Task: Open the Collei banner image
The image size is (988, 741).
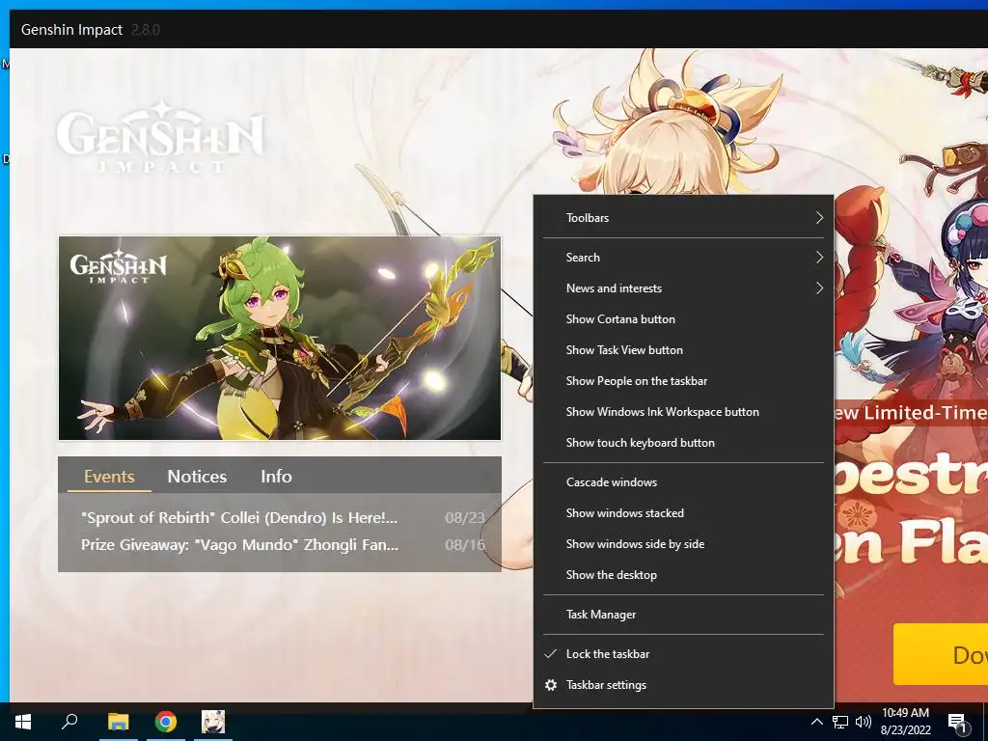Action: (x=280, y=338)
